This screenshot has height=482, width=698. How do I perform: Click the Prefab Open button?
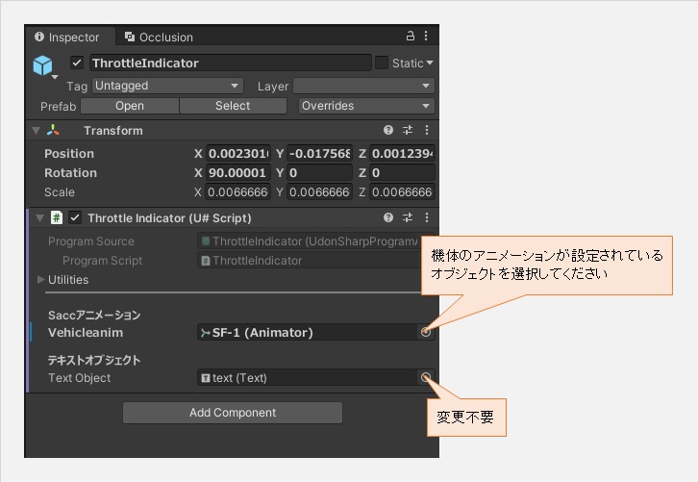pyautogui.click(x=130, y=106)
